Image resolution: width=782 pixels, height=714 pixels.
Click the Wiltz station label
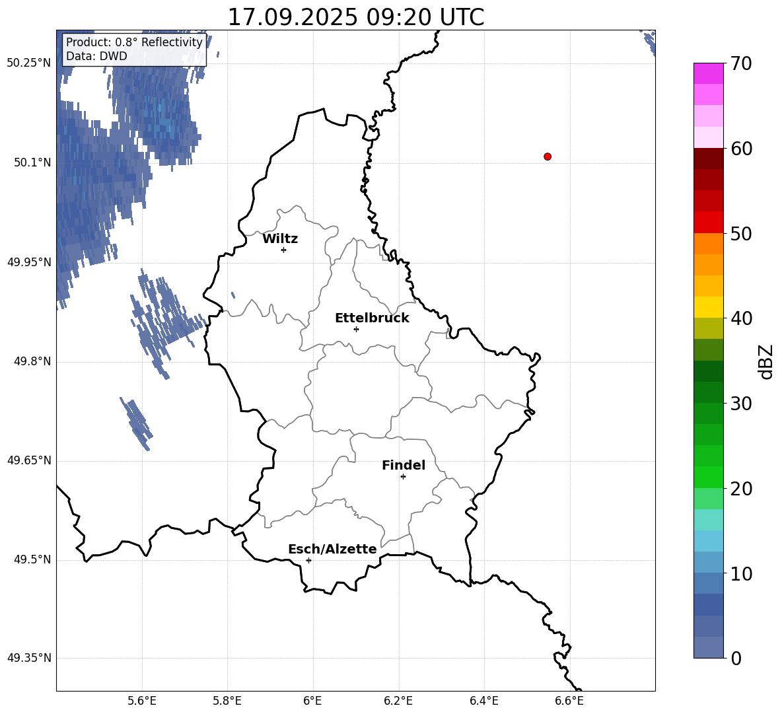[280, 239]
